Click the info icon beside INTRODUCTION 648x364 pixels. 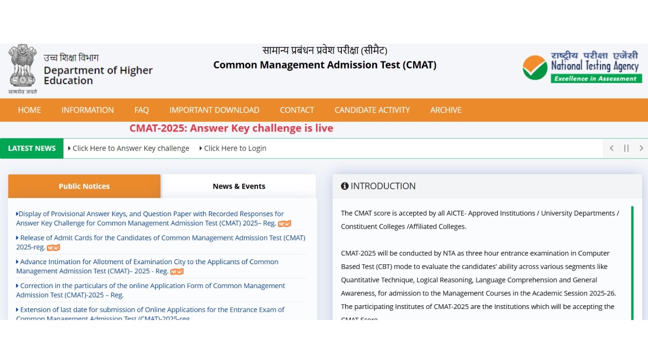click(345, 186)
